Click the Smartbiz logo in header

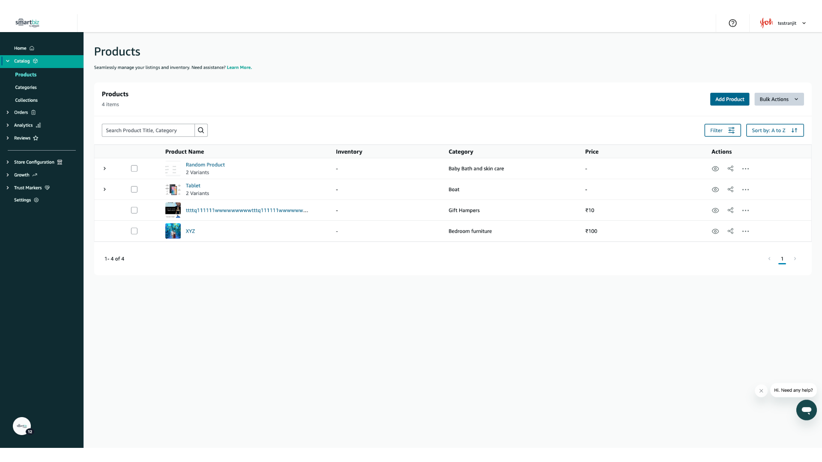point(27,23)
